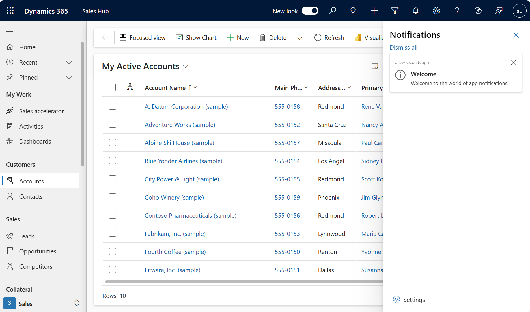Expand the Recent section chevron
This screenshot has height=312, width=530.
(x=69, y=62)
